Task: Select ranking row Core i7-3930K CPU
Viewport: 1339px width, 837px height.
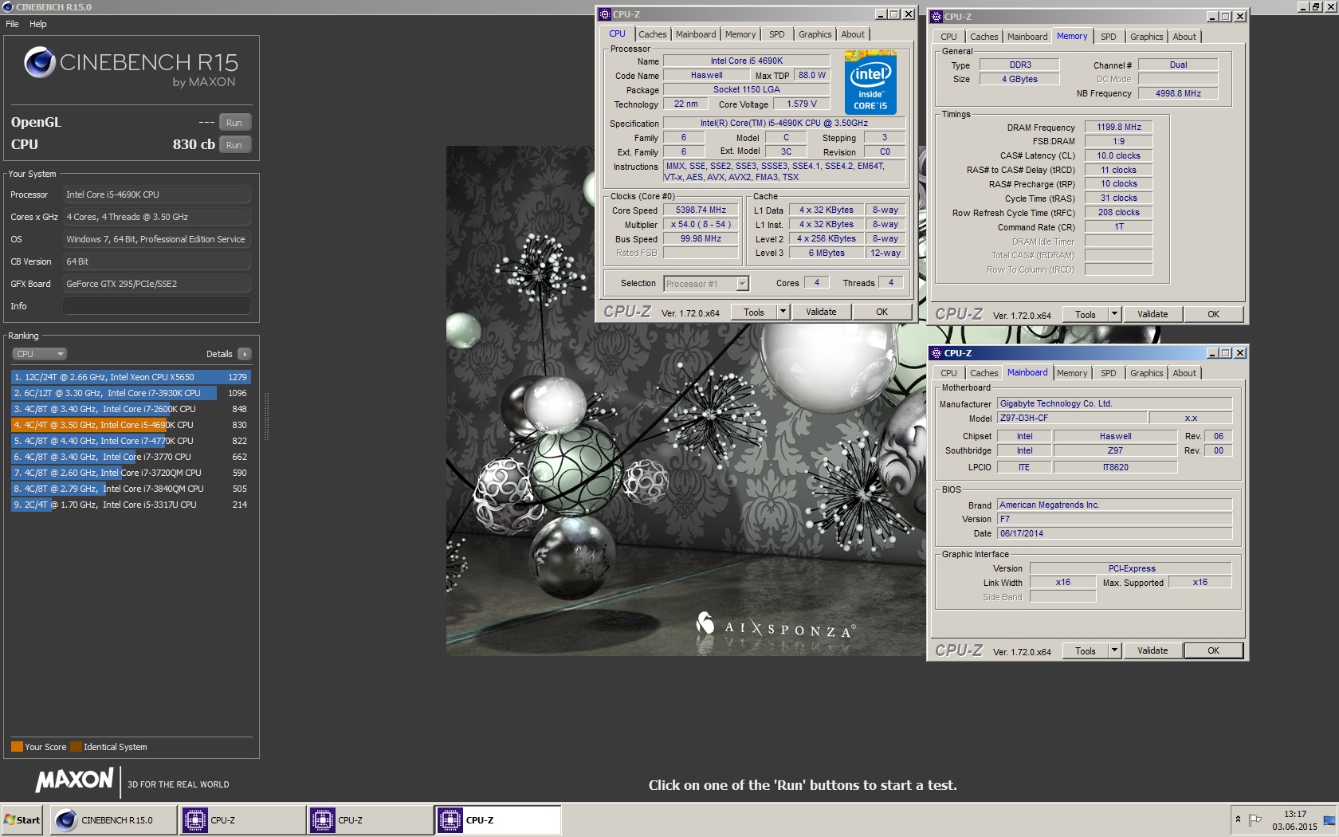Action: click(131, 393)
